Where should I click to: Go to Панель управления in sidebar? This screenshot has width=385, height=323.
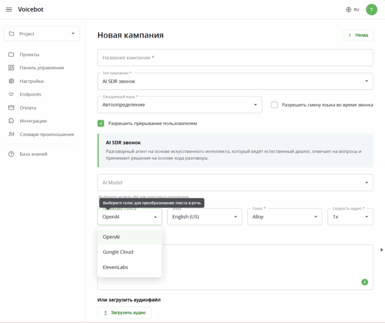pos(41,68)
